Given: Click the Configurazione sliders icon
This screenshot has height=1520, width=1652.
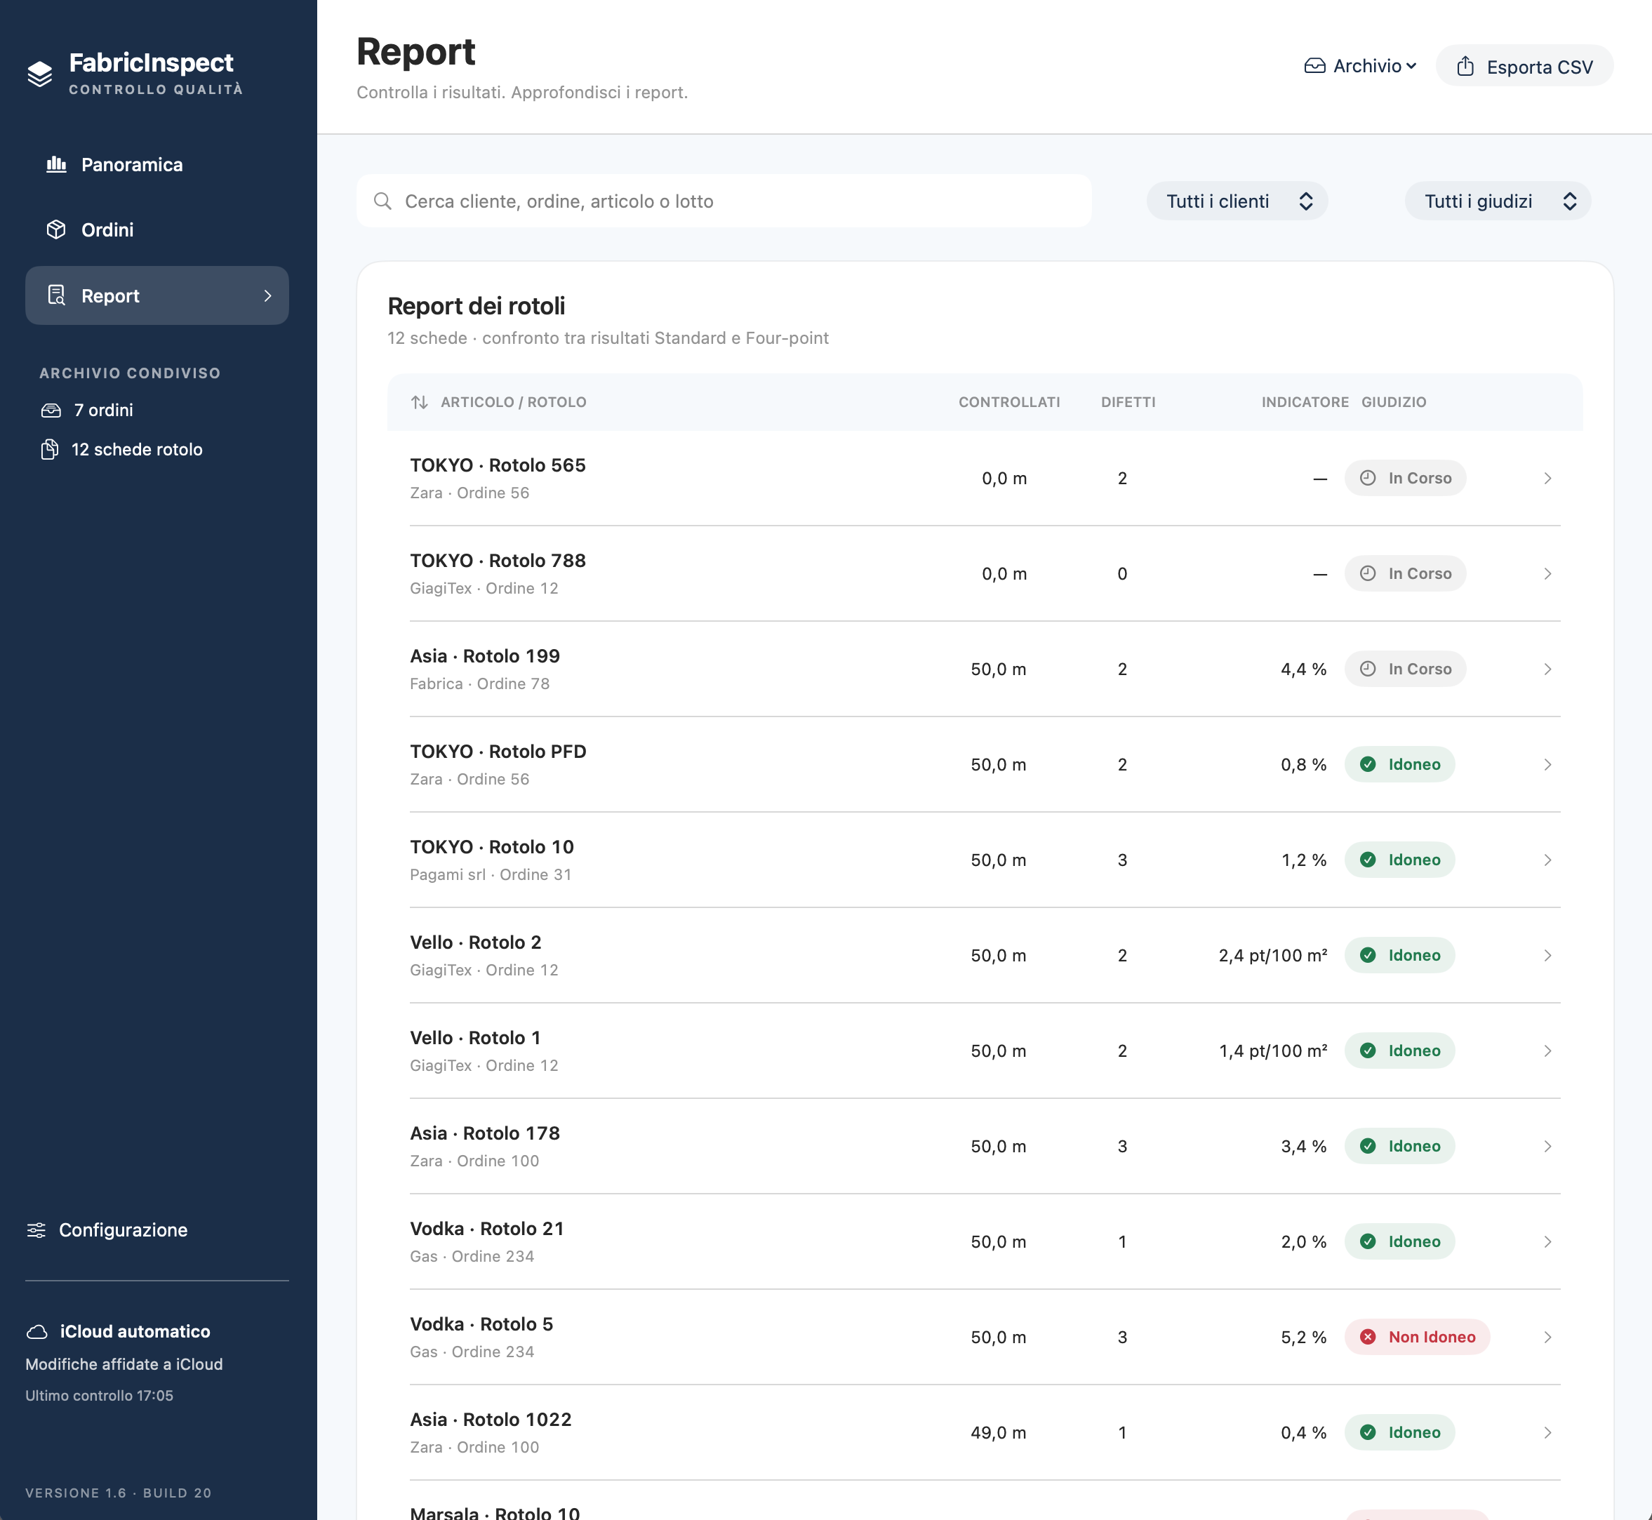Looking at the screenshot, I should (36, 1230).
